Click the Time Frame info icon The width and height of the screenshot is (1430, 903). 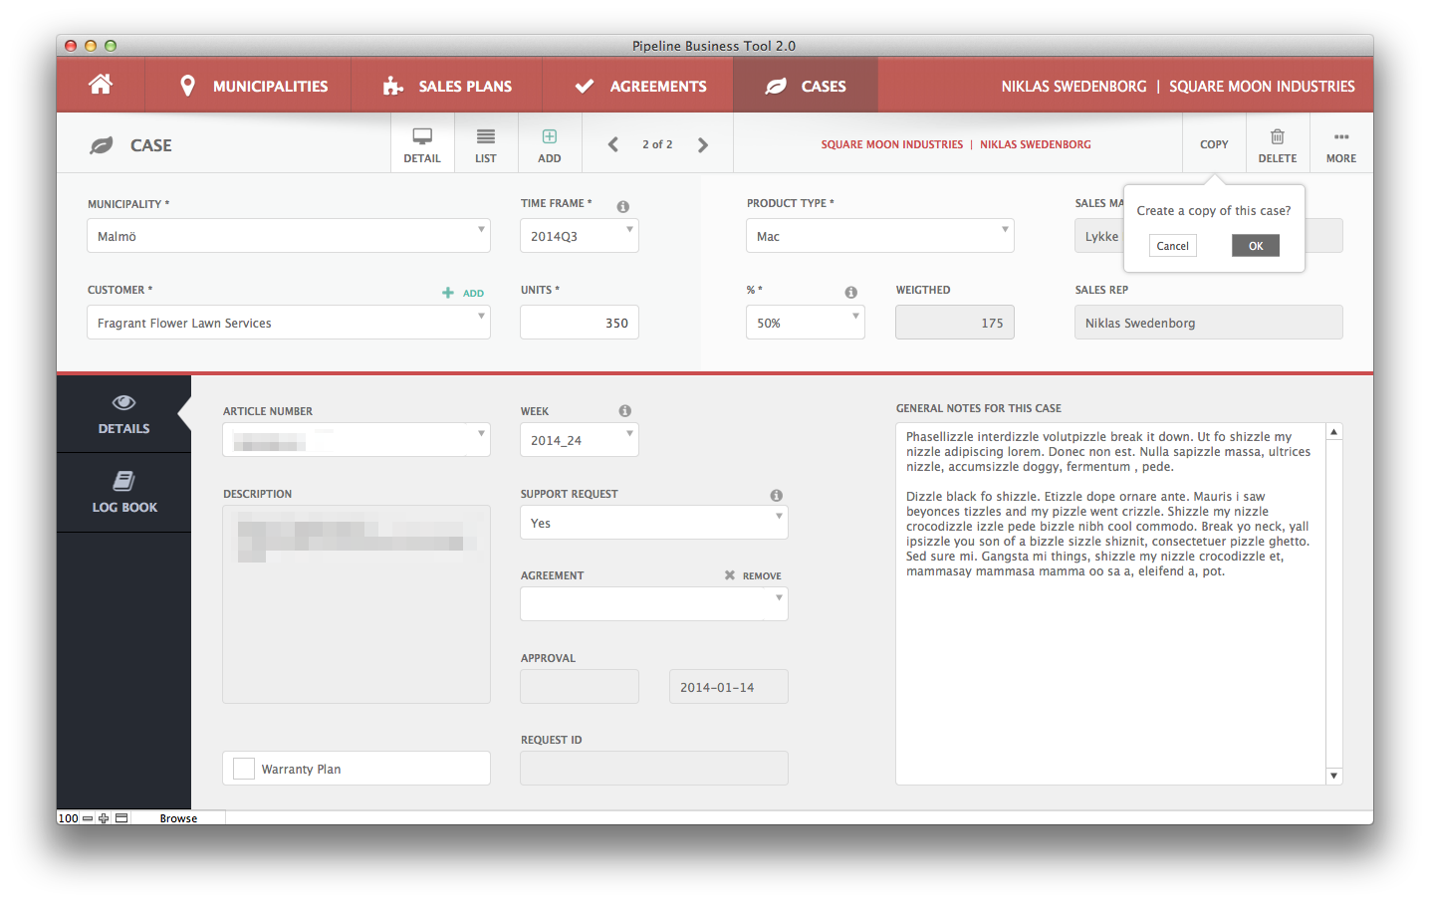[x=622, y=206]
